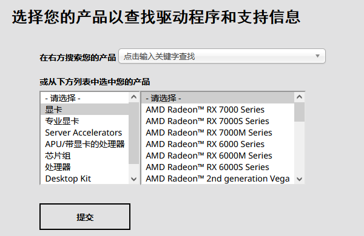Select AMD Radeon RX 7000M Series

(218, 133)
